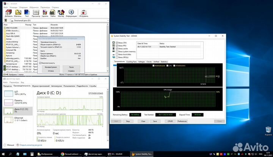Click Stability Test Started log row
Image resolution: width=273 pixels, height=157 pixels.
[168, 47]
